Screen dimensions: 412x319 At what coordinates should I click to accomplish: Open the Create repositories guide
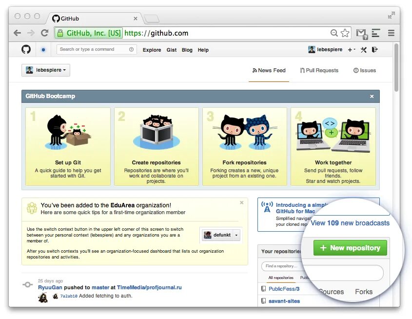coord(157,147)
